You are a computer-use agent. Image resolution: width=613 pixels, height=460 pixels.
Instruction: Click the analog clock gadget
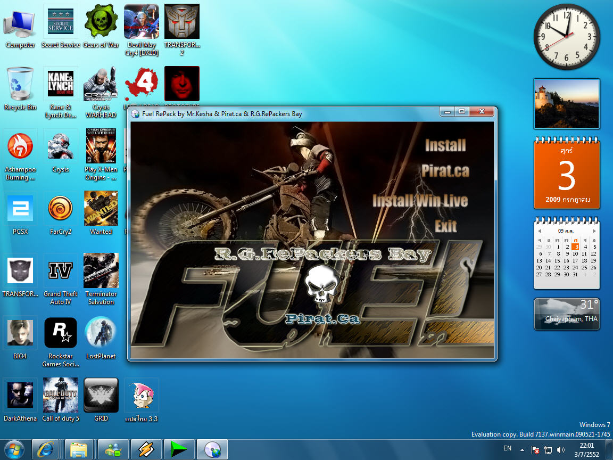pos(567,37)
